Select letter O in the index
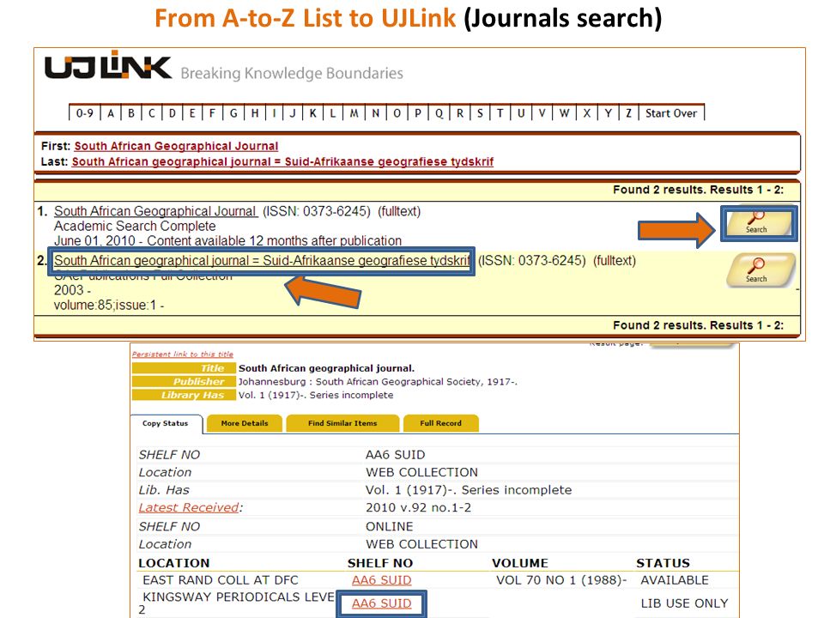Screen dimensions: 824x618 (x=397, y=113)
